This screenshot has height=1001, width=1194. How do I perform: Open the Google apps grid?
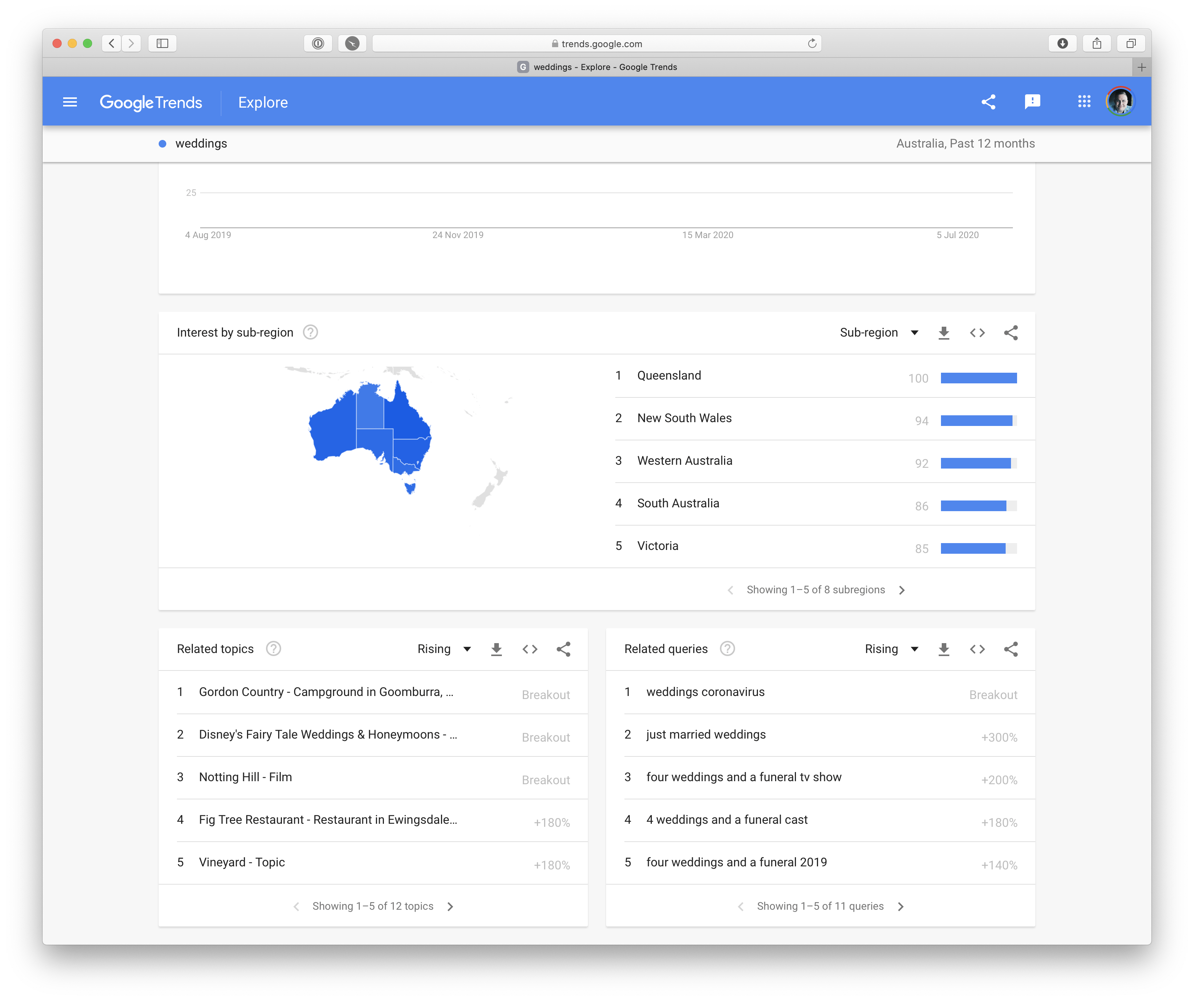tap(1084, 102)
